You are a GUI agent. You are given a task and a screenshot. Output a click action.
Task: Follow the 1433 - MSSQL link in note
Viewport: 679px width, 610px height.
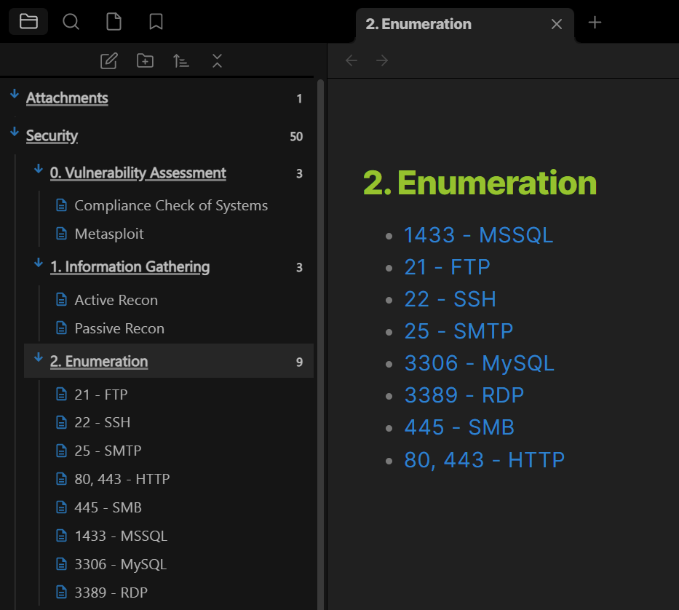point(479,235)
